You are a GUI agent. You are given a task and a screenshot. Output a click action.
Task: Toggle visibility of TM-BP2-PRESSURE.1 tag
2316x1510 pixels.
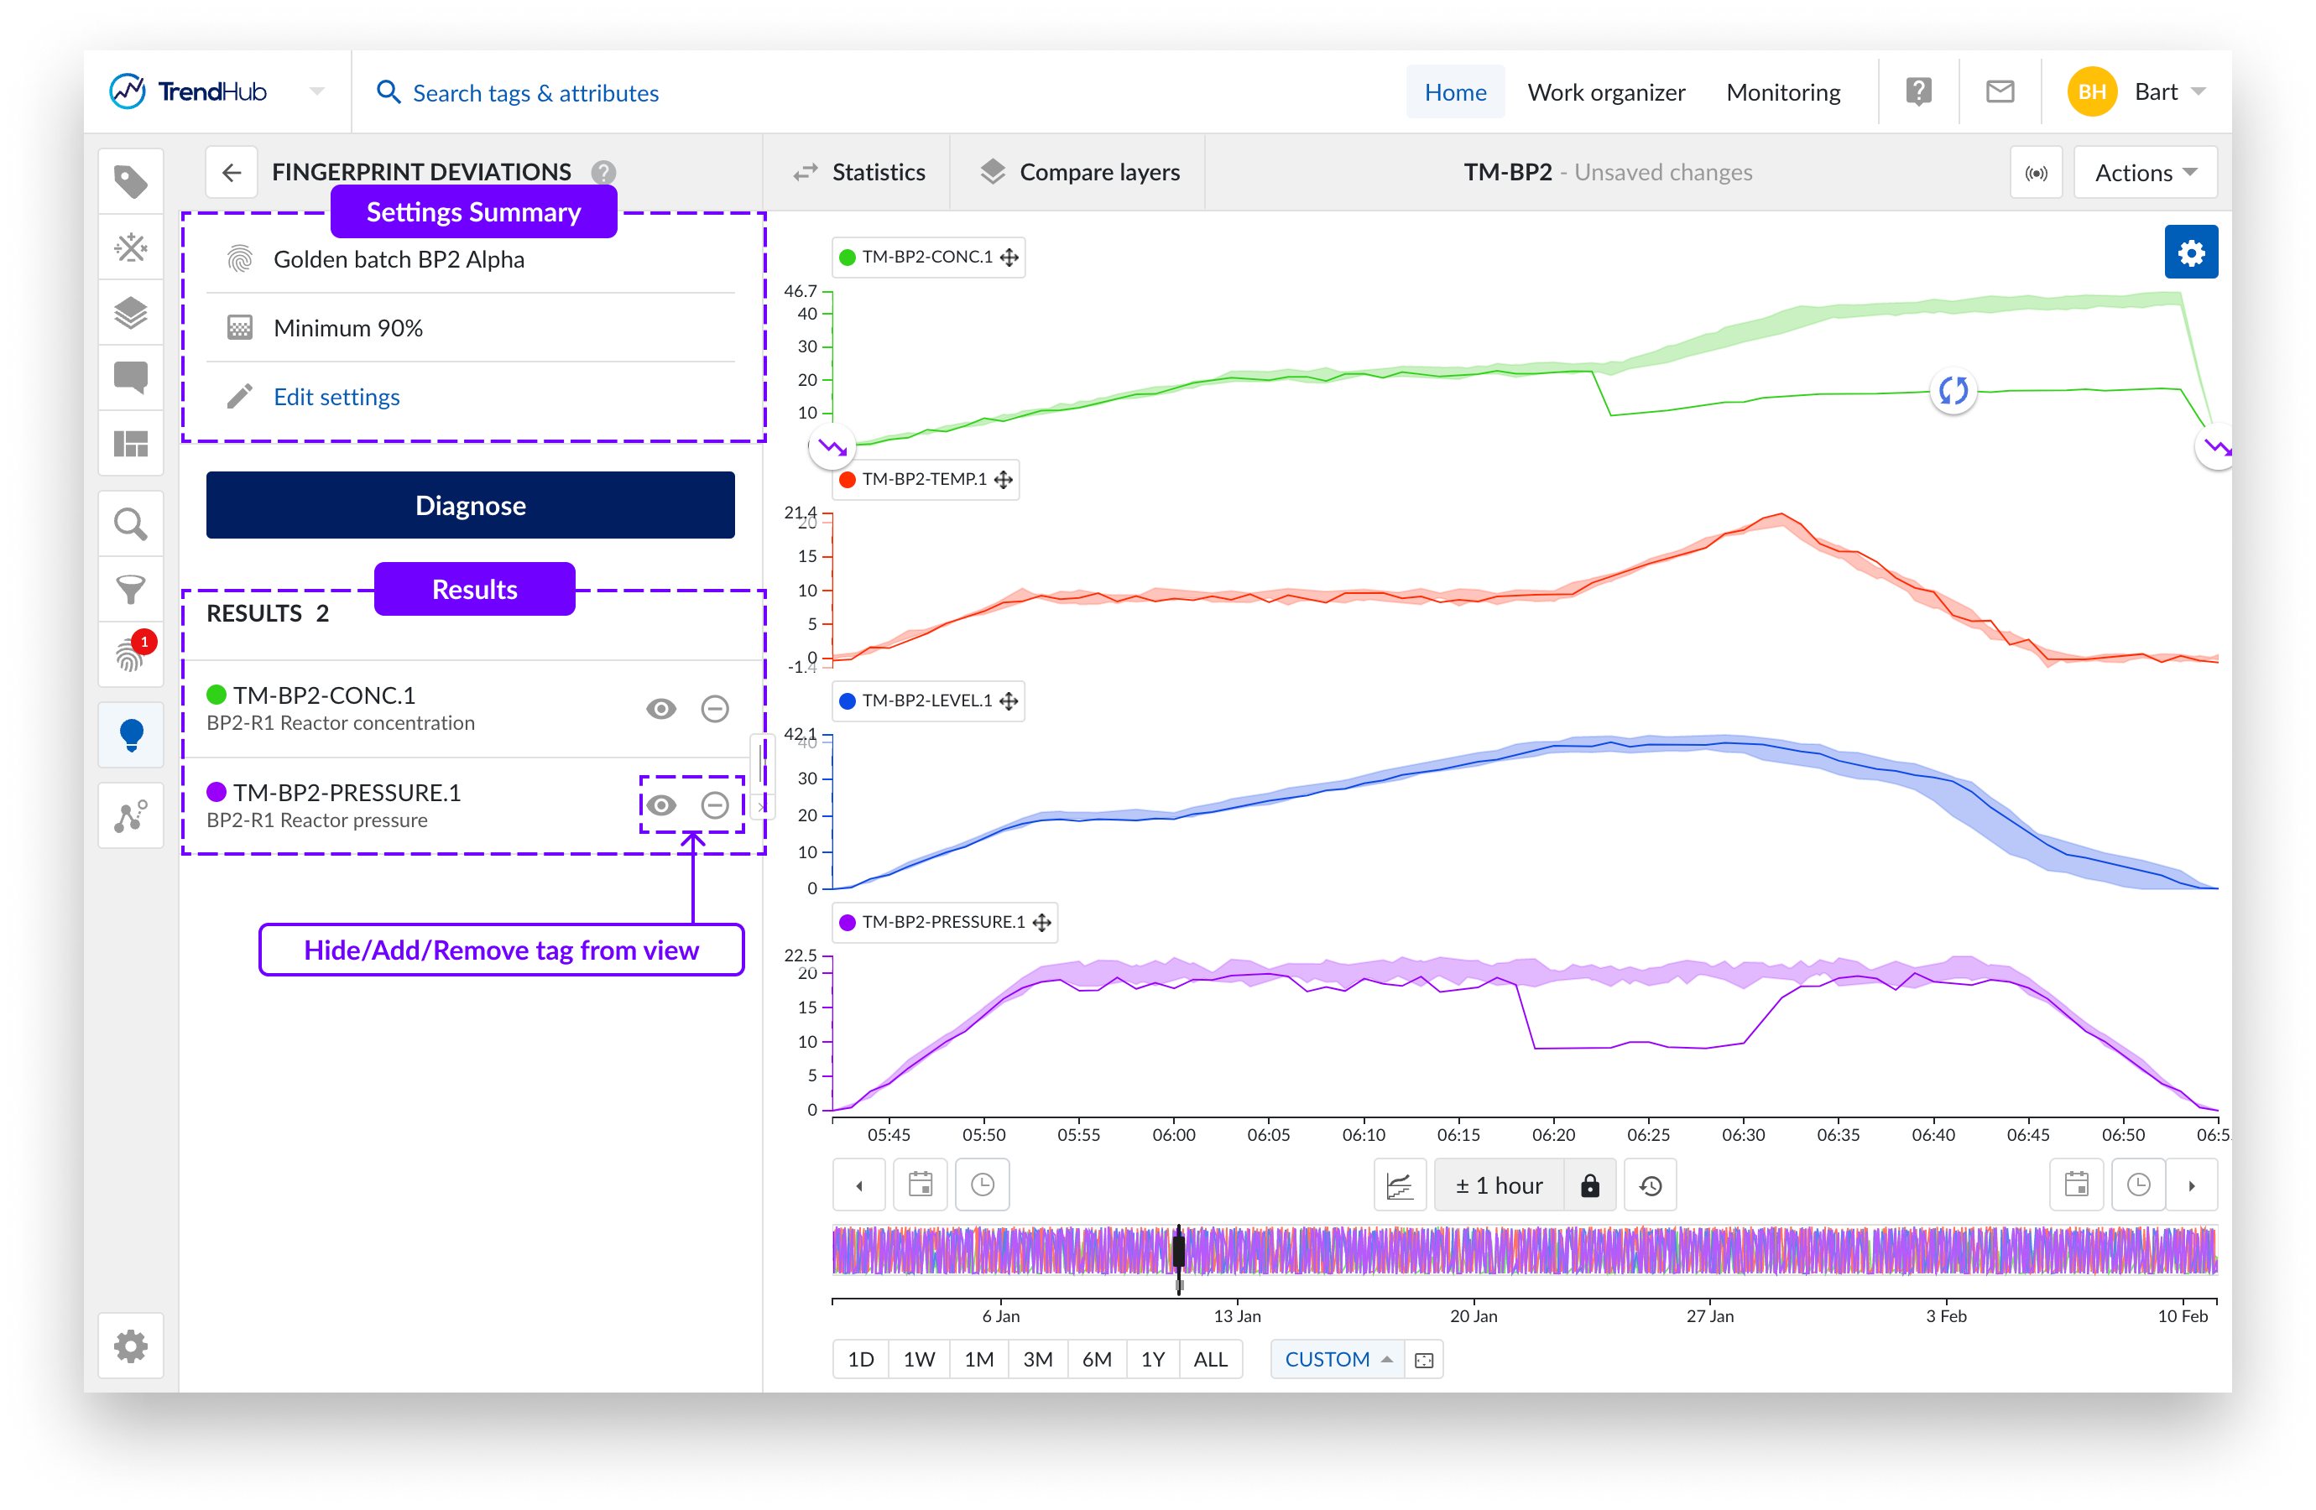point(660,805)
